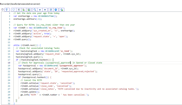Screen dimensions: 182x105
Task: Click 'sc_req_item' string on line 6
Action: point(55,28)
